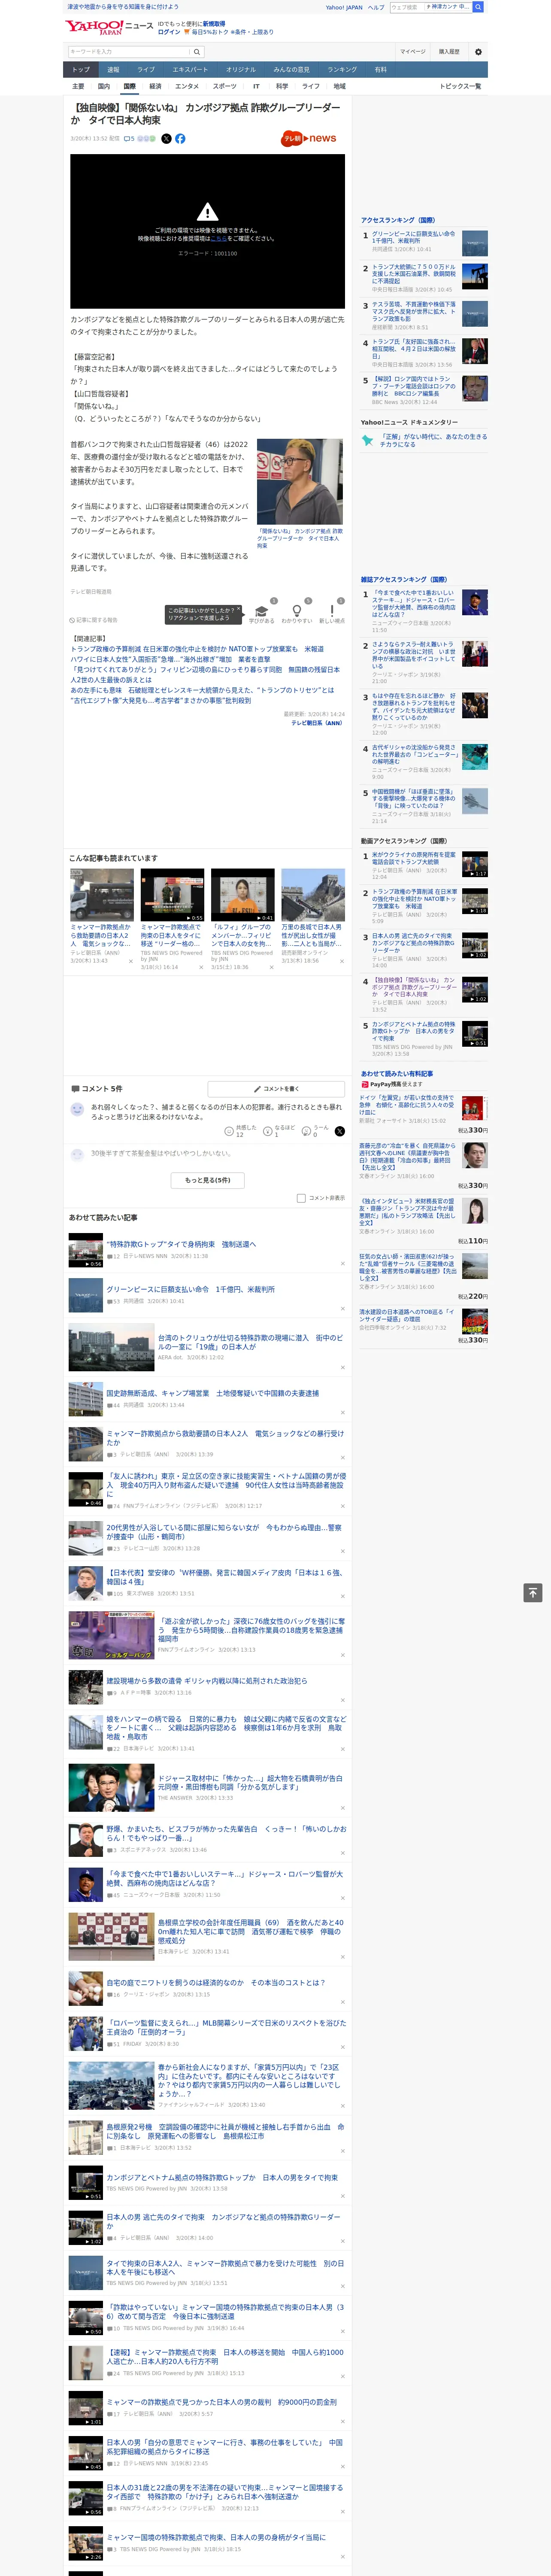The image size is (551, 2576).
Task: Click the magnifier icon in the keyword search box
Action: coord(197,52)
